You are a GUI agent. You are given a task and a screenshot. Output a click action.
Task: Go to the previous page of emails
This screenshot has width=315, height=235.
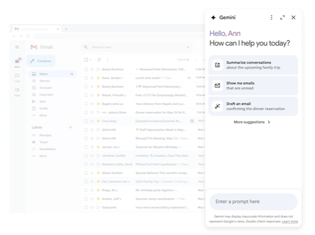pyautogui.click(x=196, y=60)
